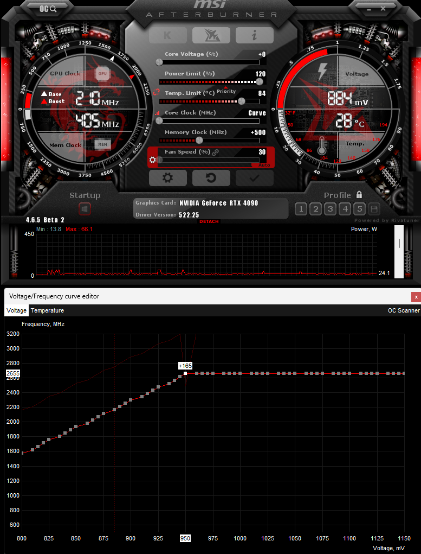Click the lightning bolt voltage icon

pos(322,72)
